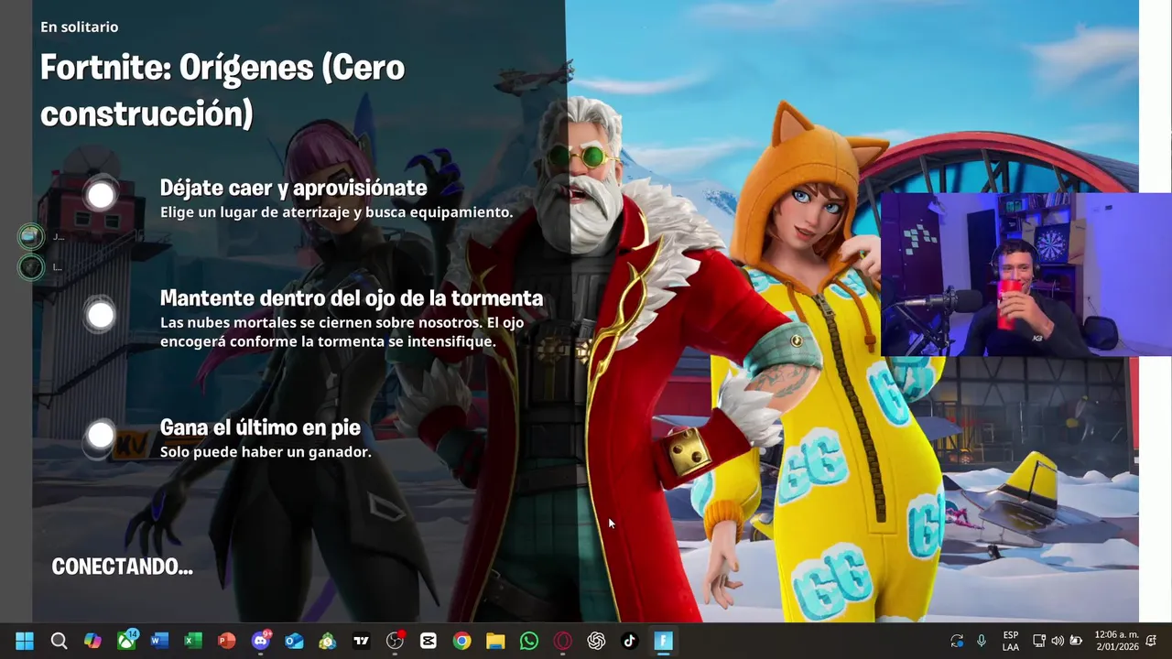Open Windows Search from the taskbar
The height and width of the screenshot is (659, 1172).
click(x=59, y=641)
